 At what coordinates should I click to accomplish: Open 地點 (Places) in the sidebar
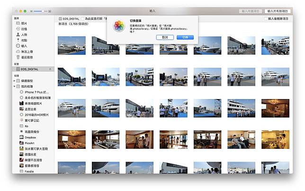coord(24,40)
